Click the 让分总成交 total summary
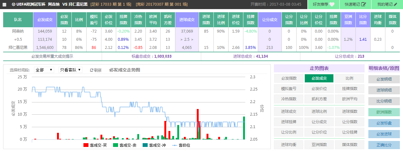403x151 pixels. point(350,56)
